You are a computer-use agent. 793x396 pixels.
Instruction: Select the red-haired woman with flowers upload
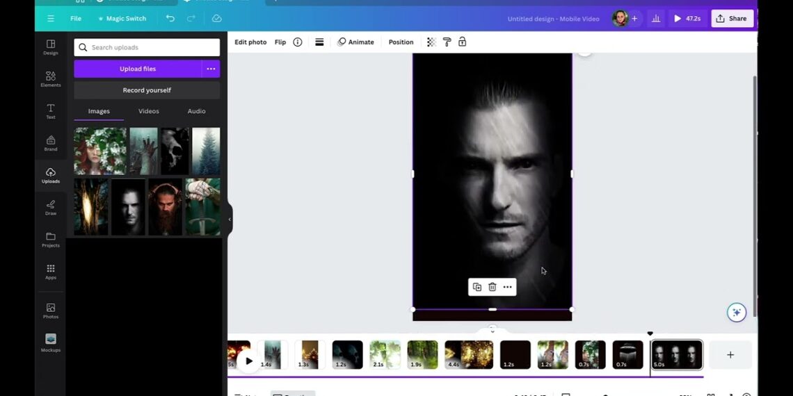pos(100,151)
